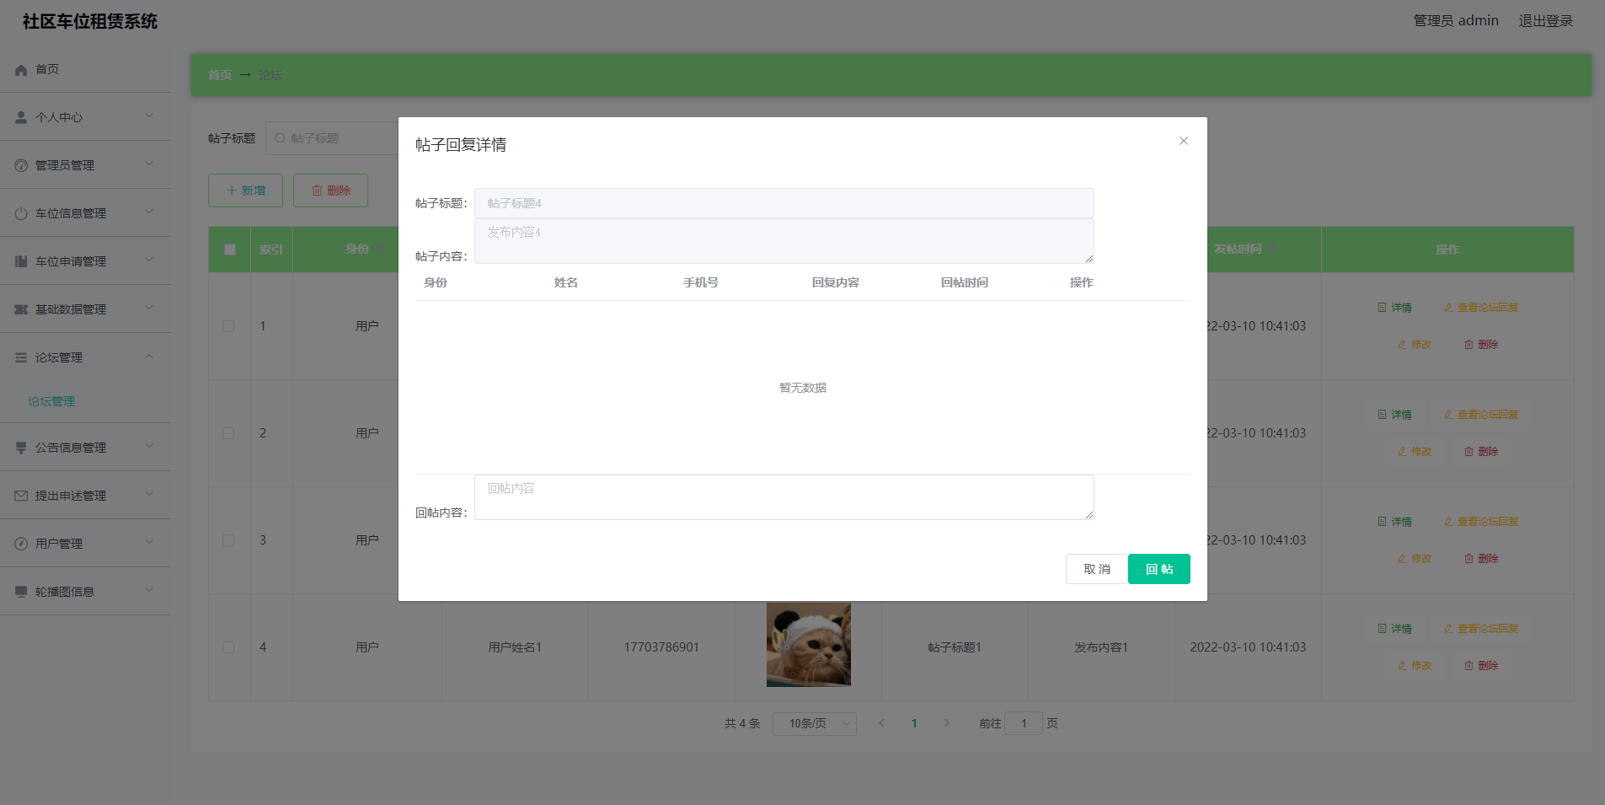The width and height of the screenshot is (1605, 805).
Task: Expand the 提出申述管理 menu
Action: click(149, 495)
